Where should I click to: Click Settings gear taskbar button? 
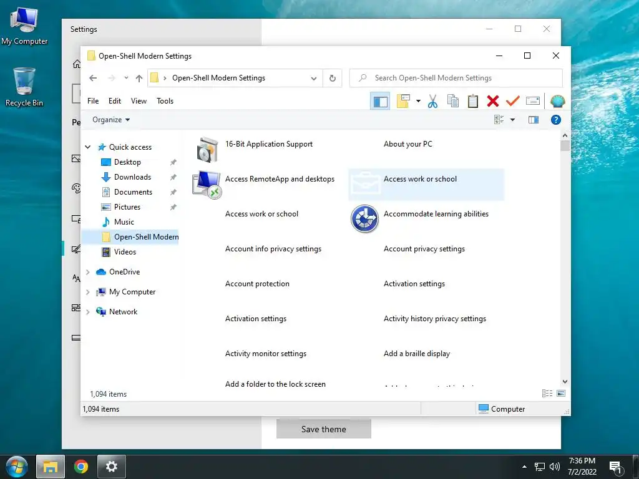(111, 467)
